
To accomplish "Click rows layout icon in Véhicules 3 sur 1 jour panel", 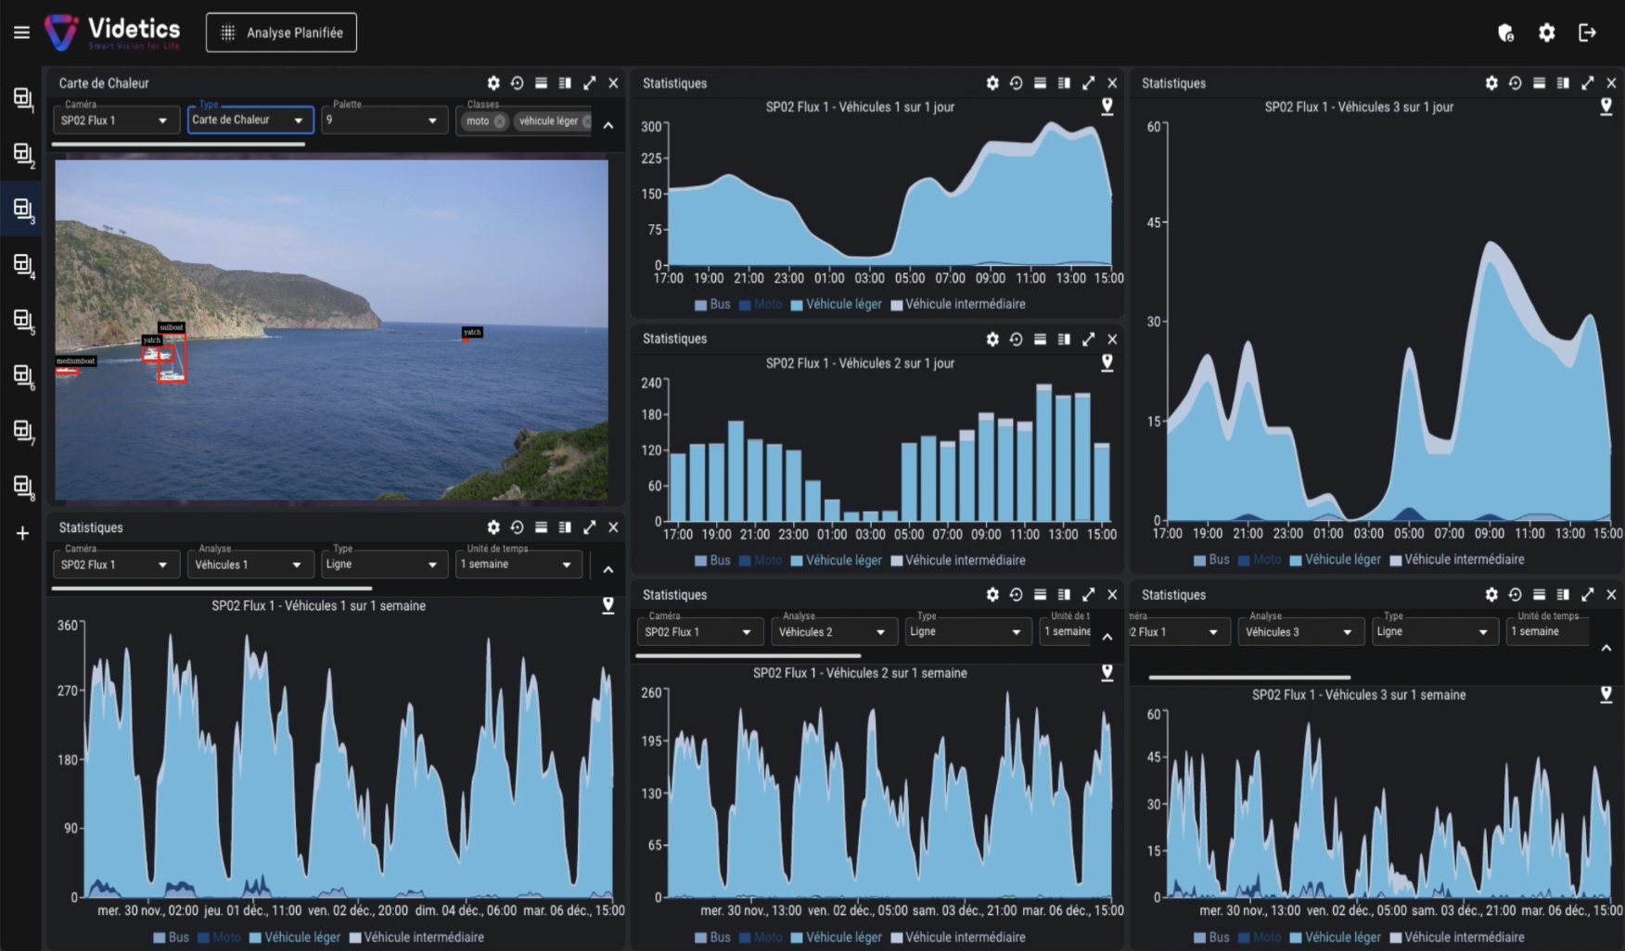I will [x=1539, y=83].
